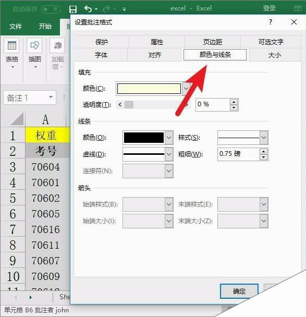Click the fill color swatch

pyautogui.click(x=149, y=89)
